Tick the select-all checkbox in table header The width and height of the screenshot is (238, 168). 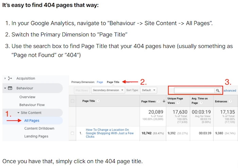[x=72, y=101]
